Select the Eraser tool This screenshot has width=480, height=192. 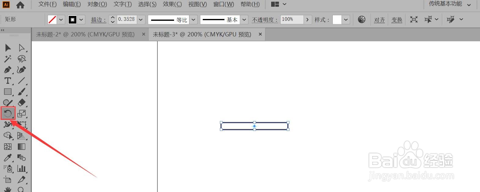point(21,103)
